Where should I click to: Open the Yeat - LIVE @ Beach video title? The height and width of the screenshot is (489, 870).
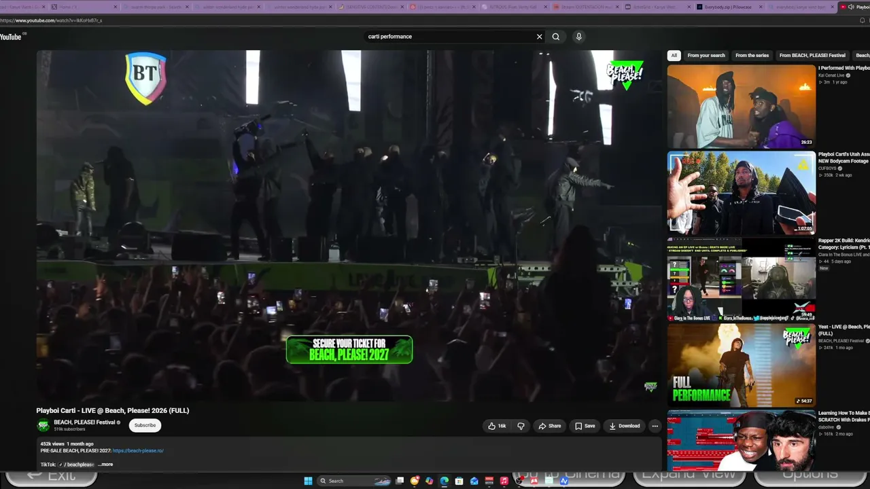pos(843,330)
